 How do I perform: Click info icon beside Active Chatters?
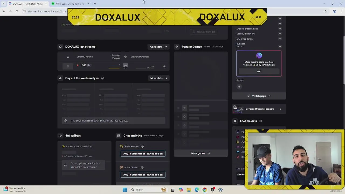pyautogui.click(x=142, y=168)
